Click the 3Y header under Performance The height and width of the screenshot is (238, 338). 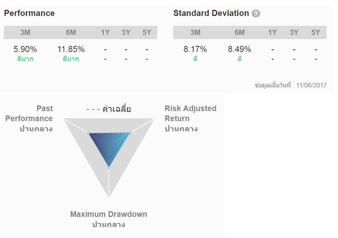coord(126,33)
